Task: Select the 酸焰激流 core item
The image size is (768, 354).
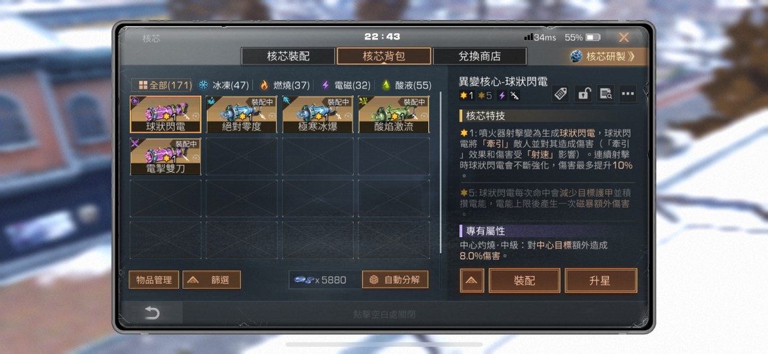Action: (394, 115)
